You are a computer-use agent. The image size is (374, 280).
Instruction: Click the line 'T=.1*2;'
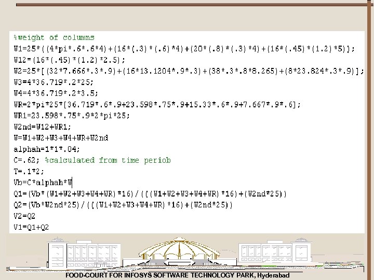point(29,172)
